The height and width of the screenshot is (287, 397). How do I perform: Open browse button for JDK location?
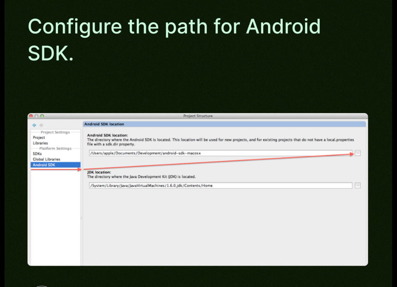coord(358,185)
